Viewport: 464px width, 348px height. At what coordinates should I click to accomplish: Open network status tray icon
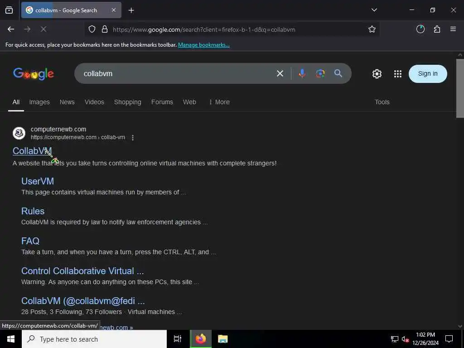click(x=395, y=339)
